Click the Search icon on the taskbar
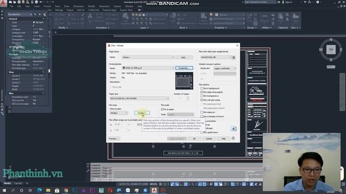This screenshot has height=194, width=346. pyautogui.click(x=13, y=190)
